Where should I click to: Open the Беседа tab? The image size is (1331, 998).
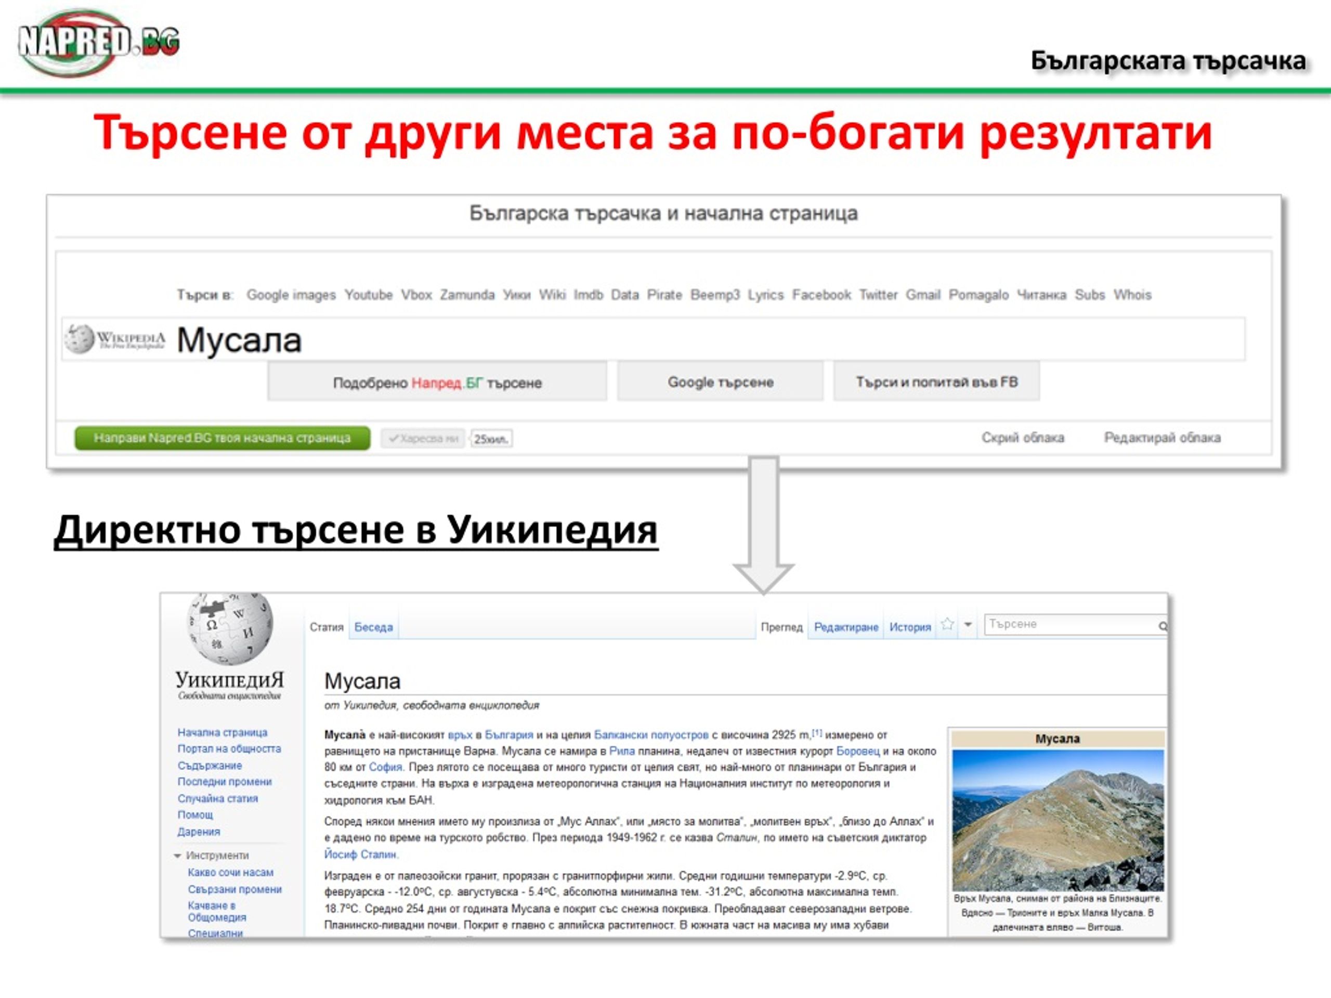[374, 627]
